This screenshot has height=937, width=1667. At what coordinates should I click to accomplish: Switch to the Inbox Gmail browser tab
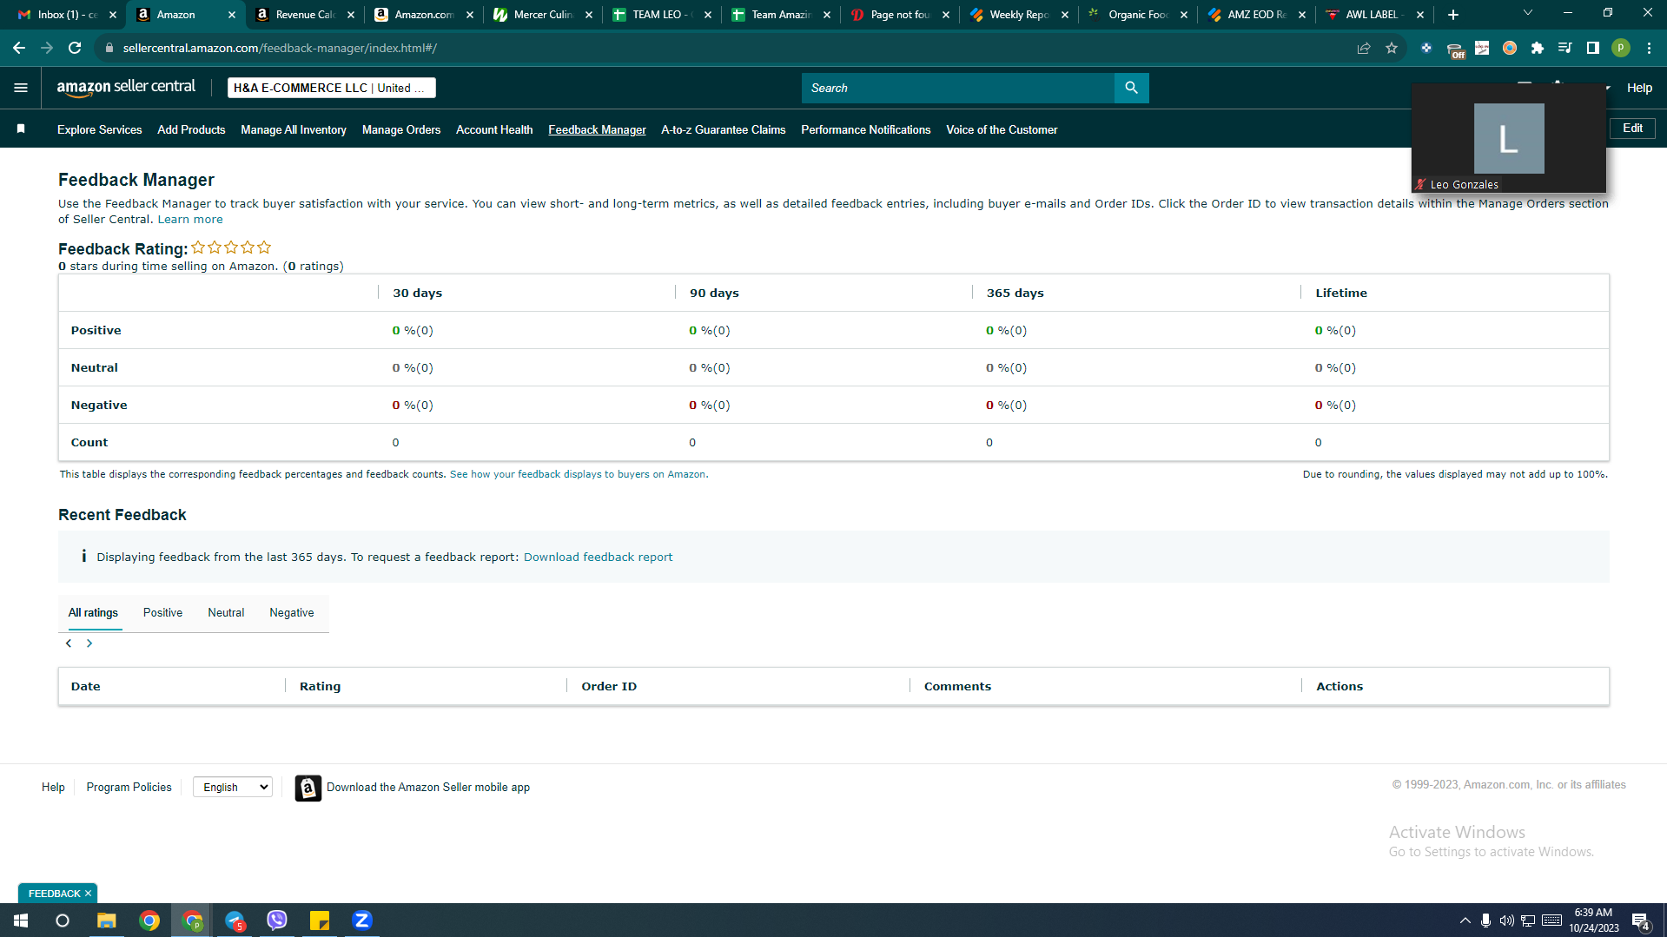point(65,15)
